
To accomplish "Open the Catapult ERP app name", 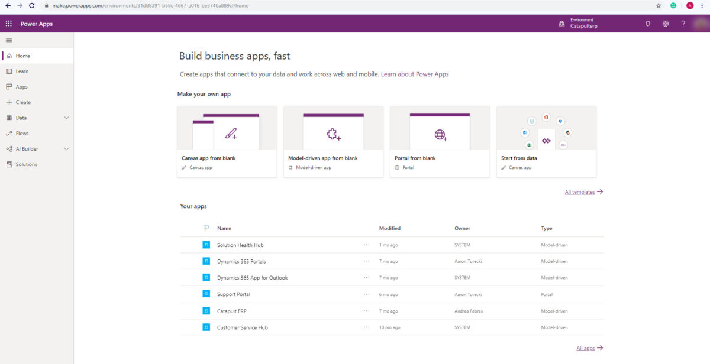I will 232,311.
